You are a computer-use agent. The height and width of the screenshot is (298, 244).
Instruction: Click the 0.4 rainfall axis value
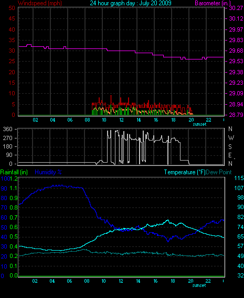[14, 247]
